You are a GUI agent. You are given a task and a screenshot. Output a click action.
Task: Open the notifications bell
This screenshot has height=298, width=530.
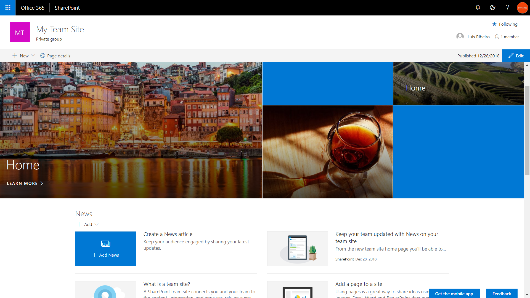click(478, 7)
